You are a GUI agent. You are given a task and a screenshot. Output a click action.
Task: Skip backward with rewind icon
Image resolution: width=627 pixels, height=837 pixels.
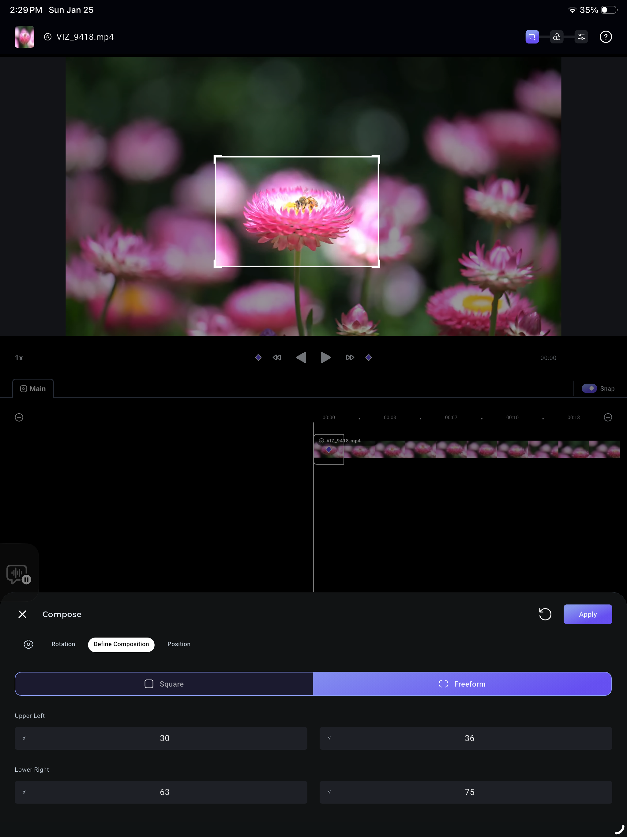[277, 357]
